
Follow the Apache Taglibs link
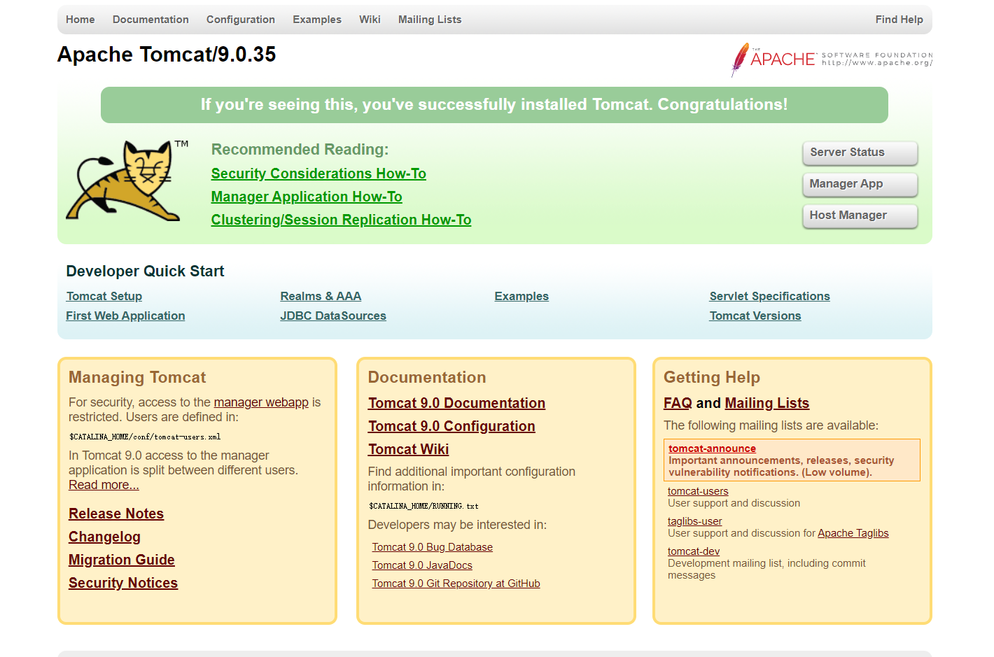tap(853, 533)
